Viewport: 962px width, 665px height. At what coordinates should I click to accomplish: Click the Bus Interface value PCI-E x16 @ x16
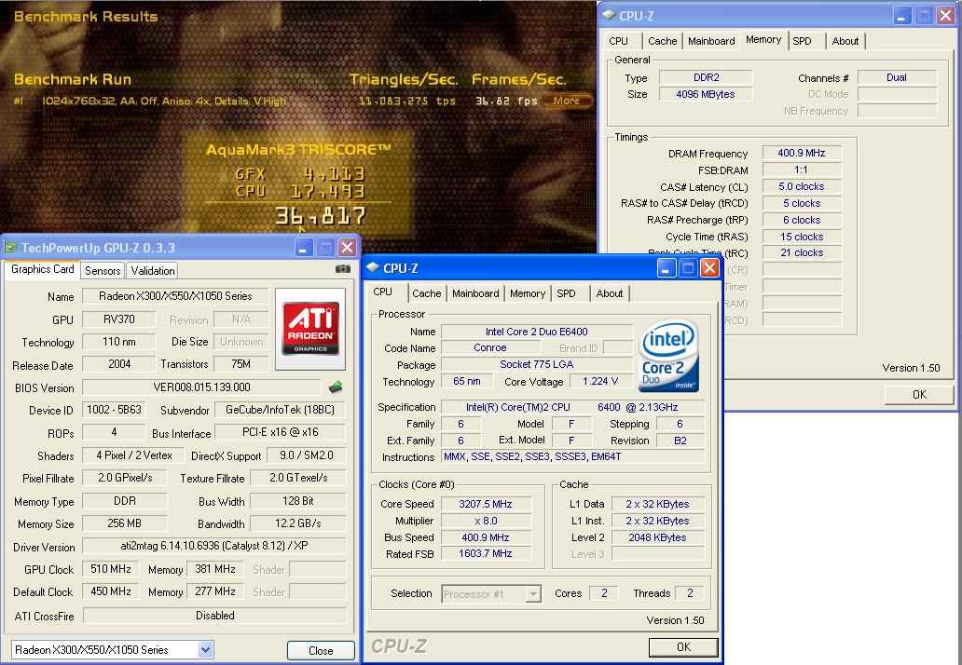click(280, 432)
